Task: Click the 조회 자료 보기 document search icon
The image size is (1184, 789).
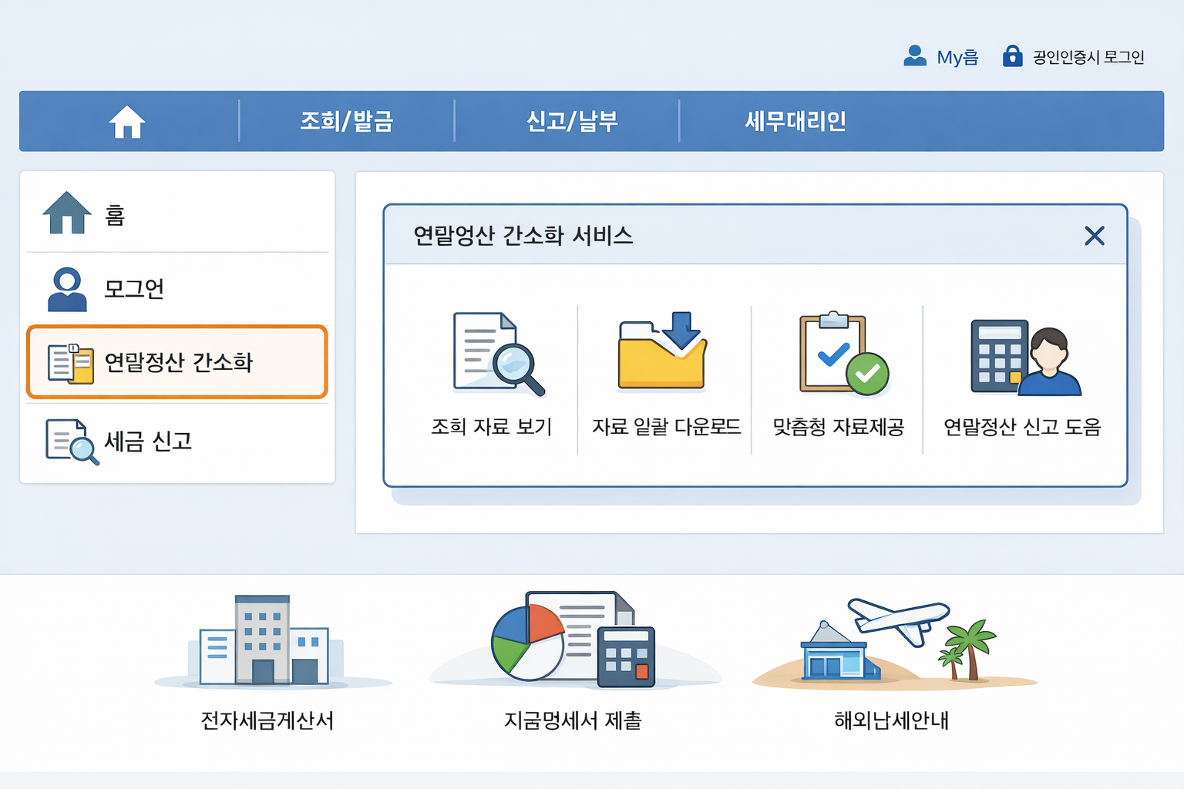Action: 498,354
